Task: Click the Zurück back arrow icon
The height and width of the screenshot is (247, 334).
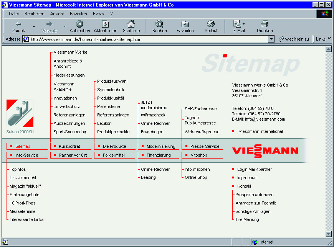Action: [x=18, y=24]
